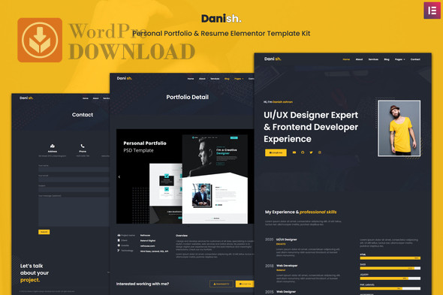Click the Personal Portfolio PSD Template image

(x=185, y=176)
